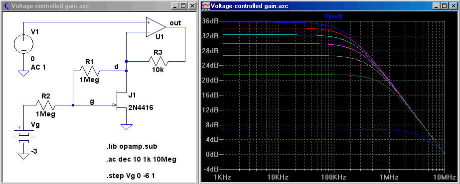
Task: Click the U1 op-amp symbol
Action: [155, 27]
